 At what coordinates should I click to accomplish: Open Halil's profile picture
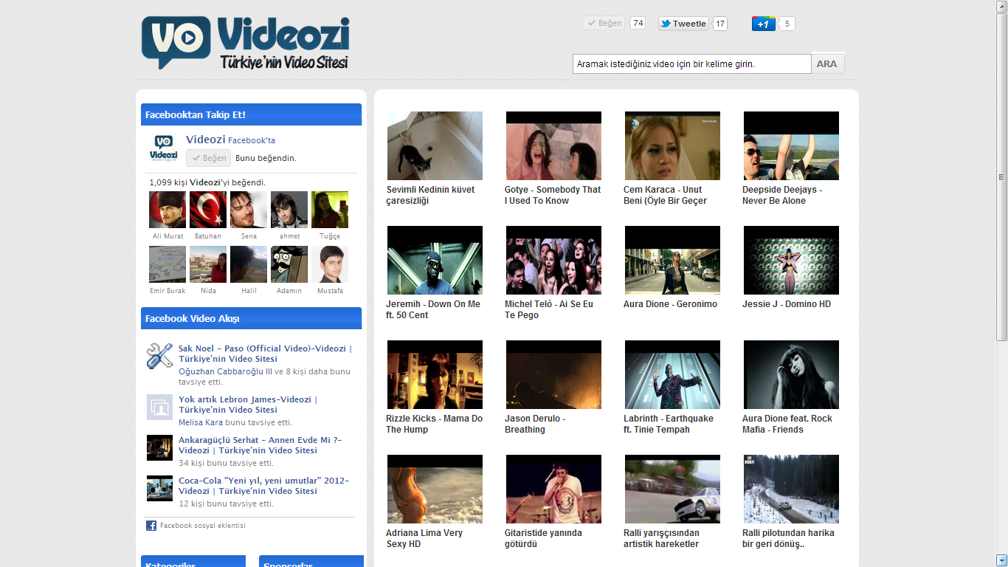[x=249, y=264]
